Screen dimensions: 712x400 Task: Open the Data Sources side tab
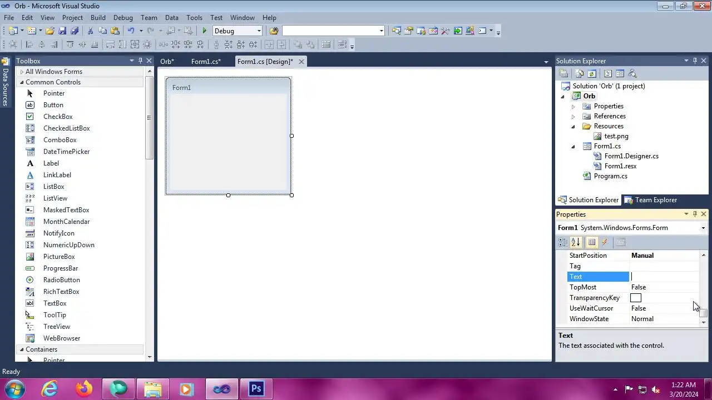[6, 82]
